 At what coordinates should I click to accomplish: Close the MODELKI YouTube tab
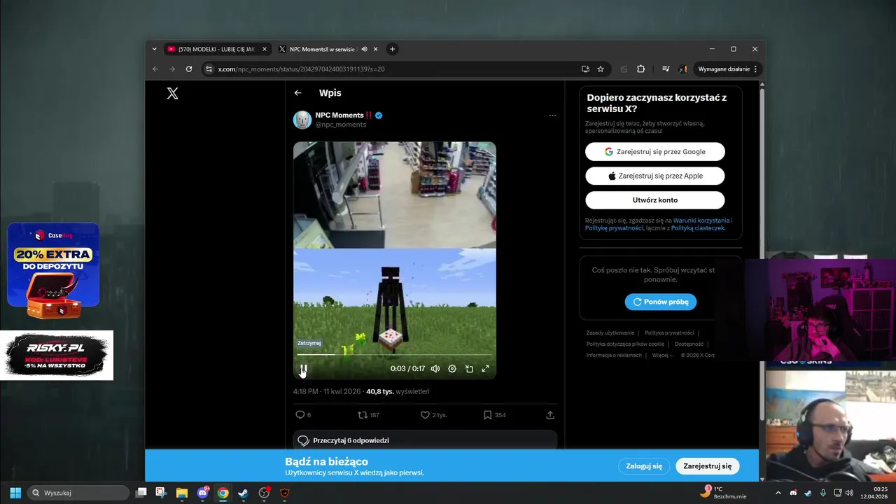[265, 49]
